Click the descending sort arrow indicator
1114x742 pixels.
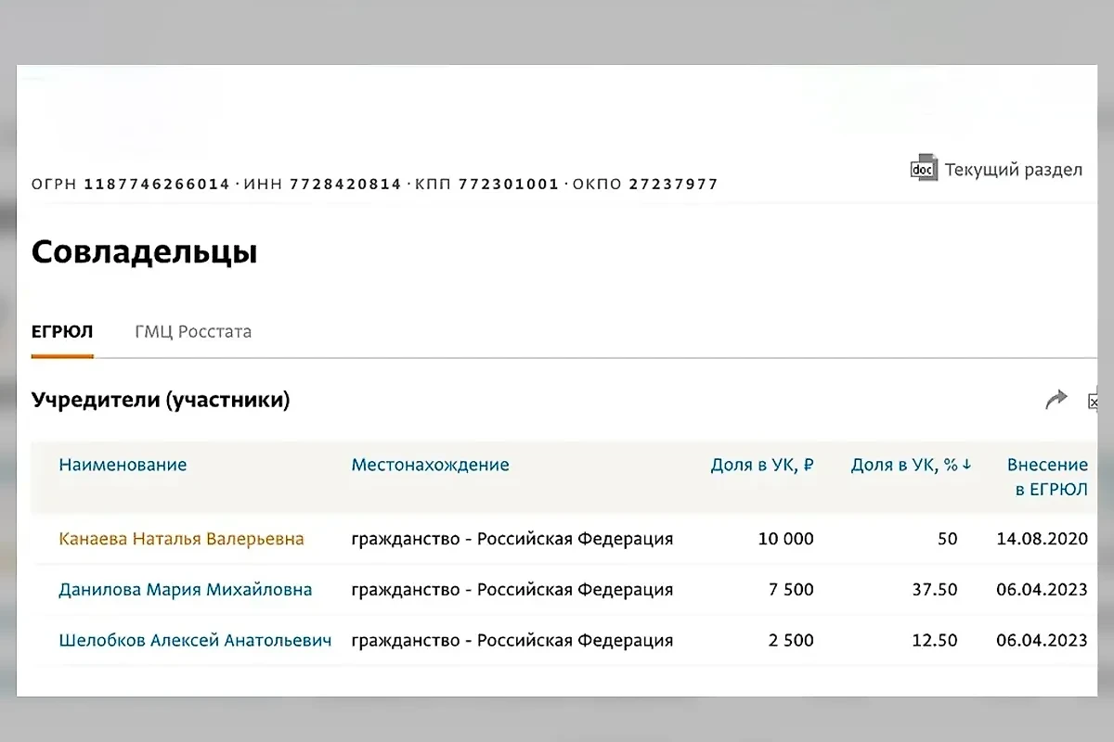pos(965,465)
